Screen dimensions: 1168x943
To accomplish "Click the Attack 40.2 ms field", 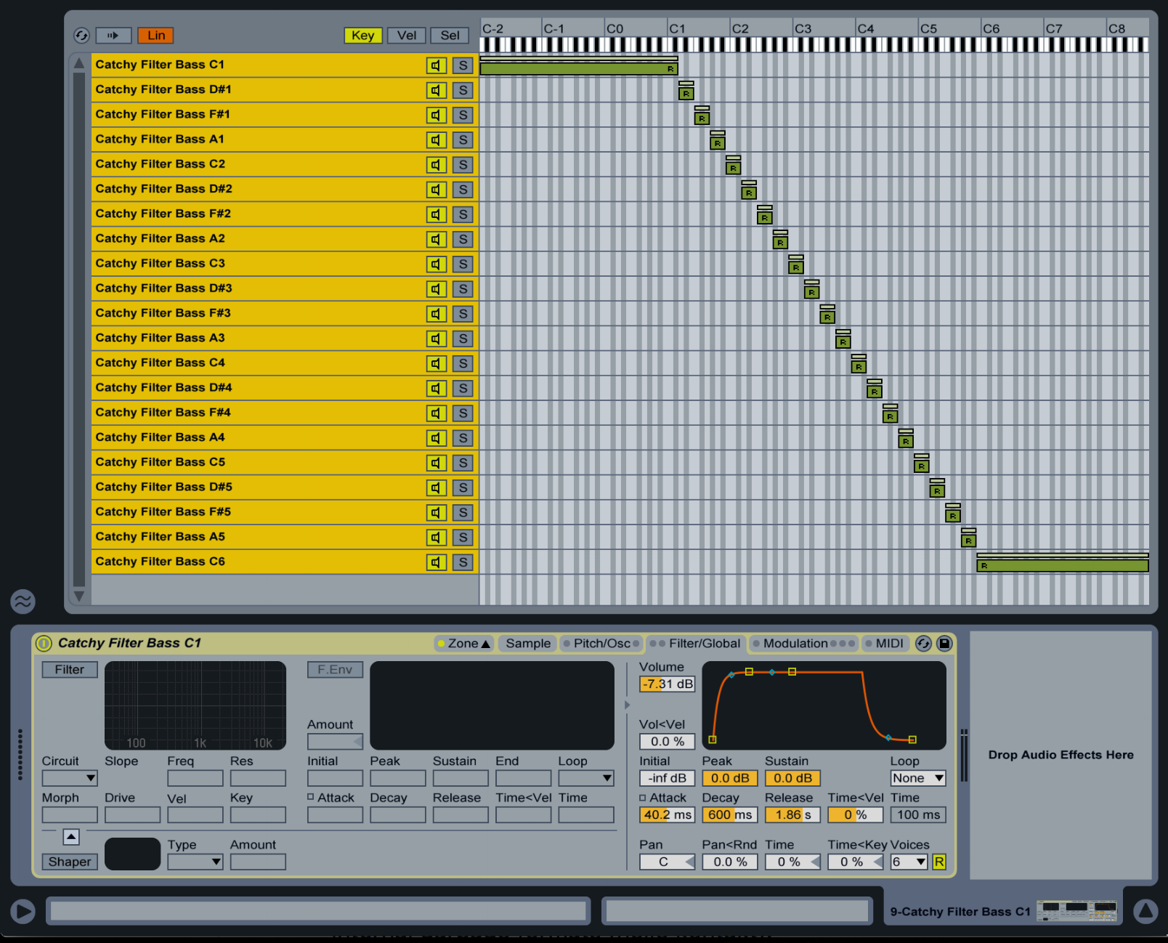I will pos(667,815).
